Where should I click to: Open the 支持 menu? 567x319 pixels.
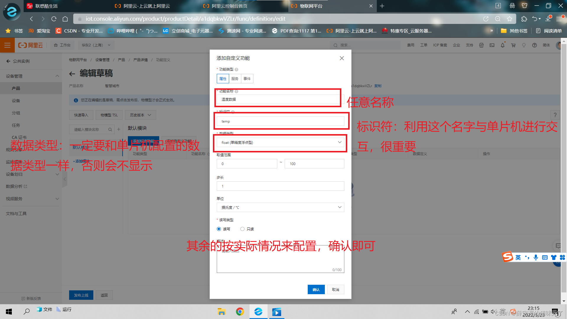tap(469, 45)
